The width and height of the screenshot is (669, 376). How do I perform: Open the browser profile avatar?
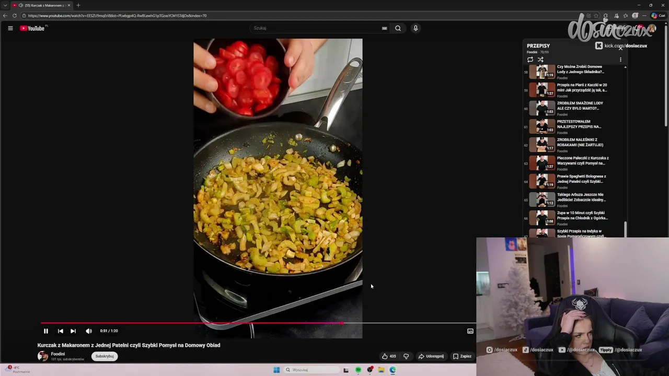click(635, 16)
